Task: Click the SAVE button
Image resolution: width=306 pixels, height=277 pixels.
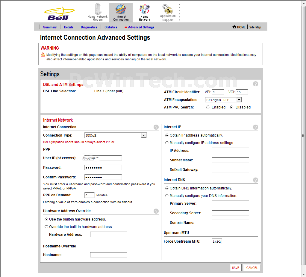Action: pyautogui.click(x=236, y=268)
